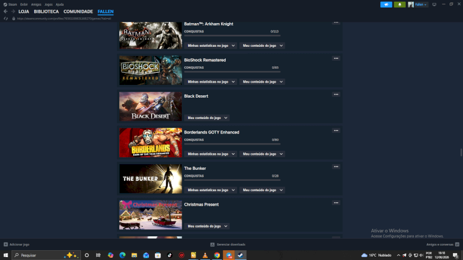Expand Meu conteúdo do jogo for BioShock
This screenshot has width=463, height=260.
coord(262,81)
